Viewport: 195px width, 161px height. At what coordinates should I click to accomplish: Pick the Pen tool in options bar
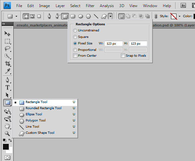click(49, 16)
